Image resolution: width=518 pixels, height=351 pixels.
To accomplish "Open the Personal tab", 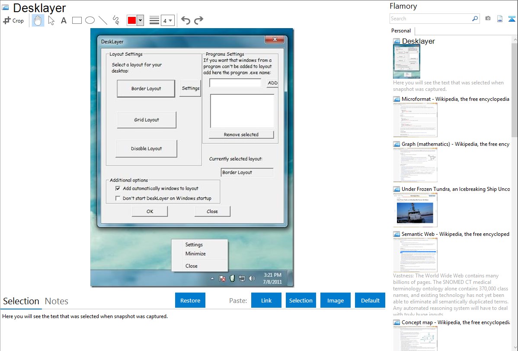I will tap(401, 31).
